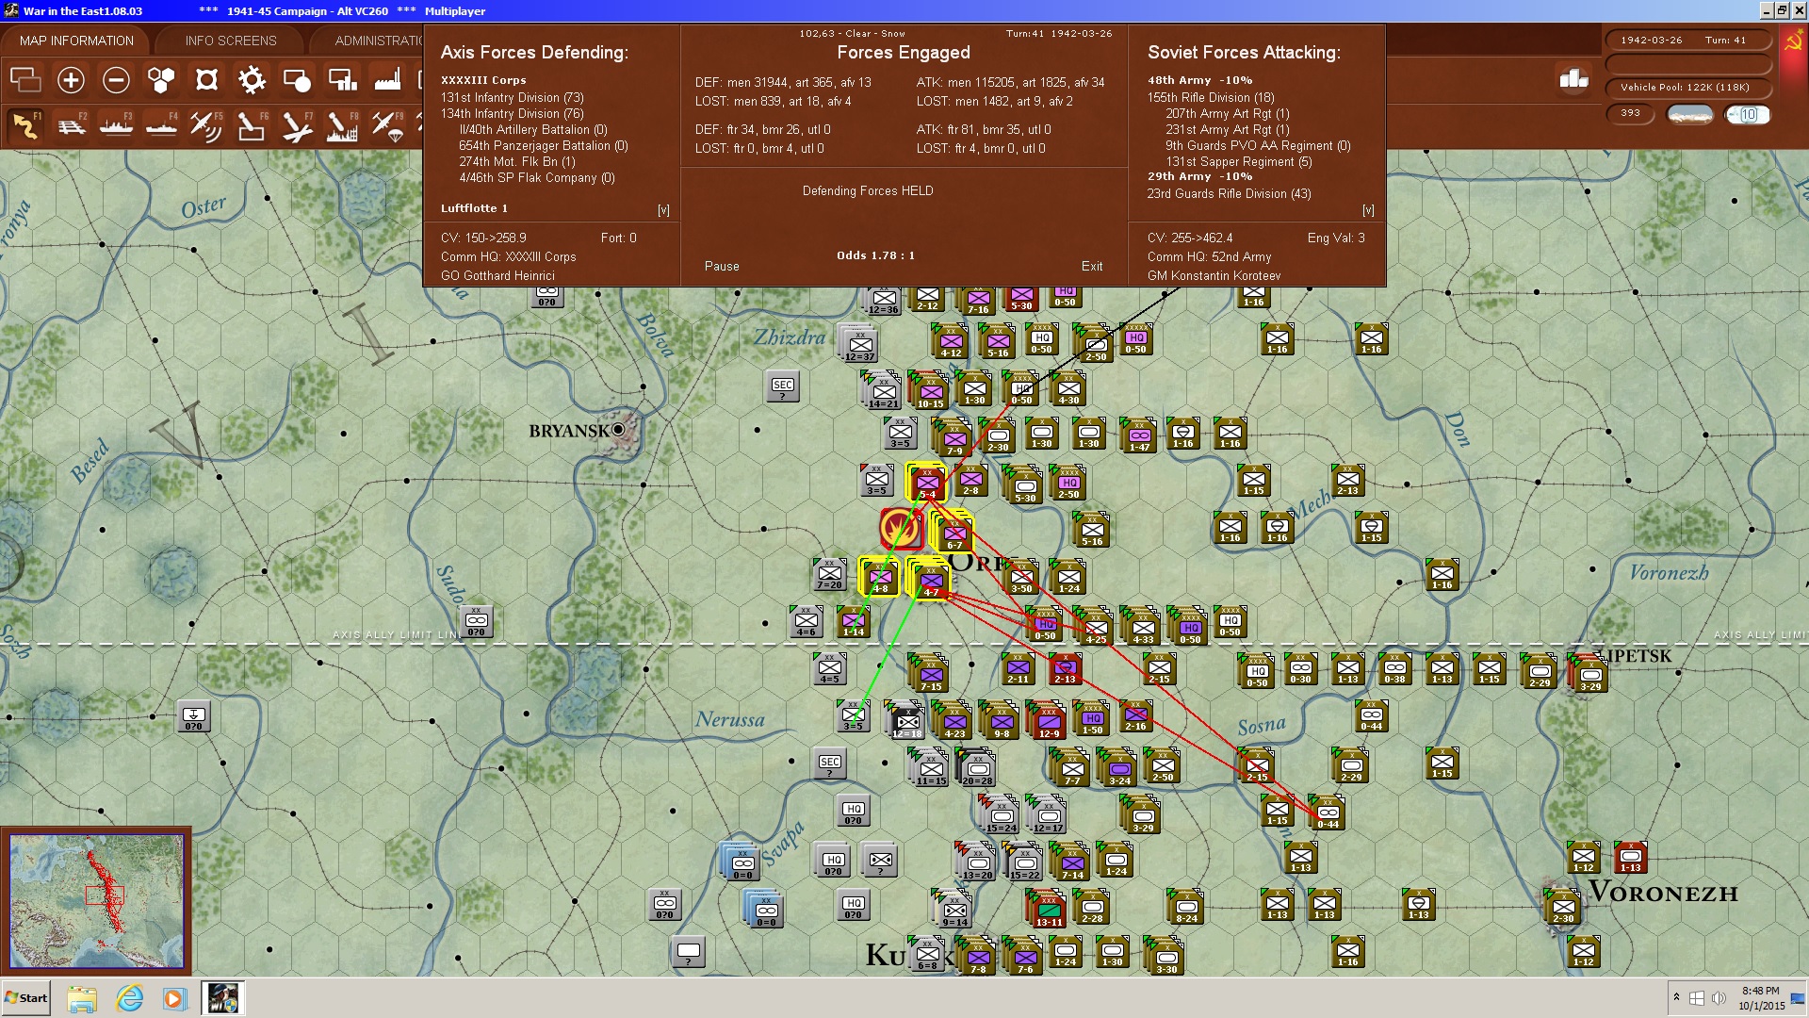
Task: Click the Vehicle Pool readout
Action: (x=1687, y=88)
